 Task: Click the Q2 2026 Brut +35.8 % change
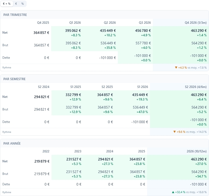[x=110, y=48]
